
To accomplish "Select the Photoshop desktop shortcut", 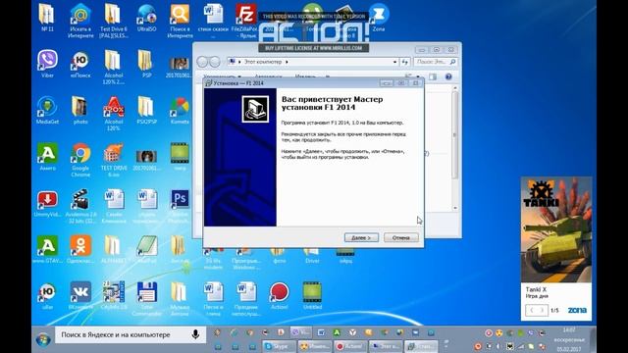I will pos(180,206).
